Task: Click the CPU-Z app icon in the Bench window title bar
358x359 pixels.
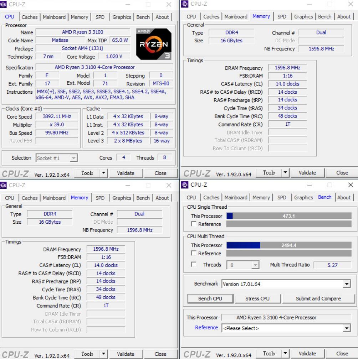Action: (184, 184)
